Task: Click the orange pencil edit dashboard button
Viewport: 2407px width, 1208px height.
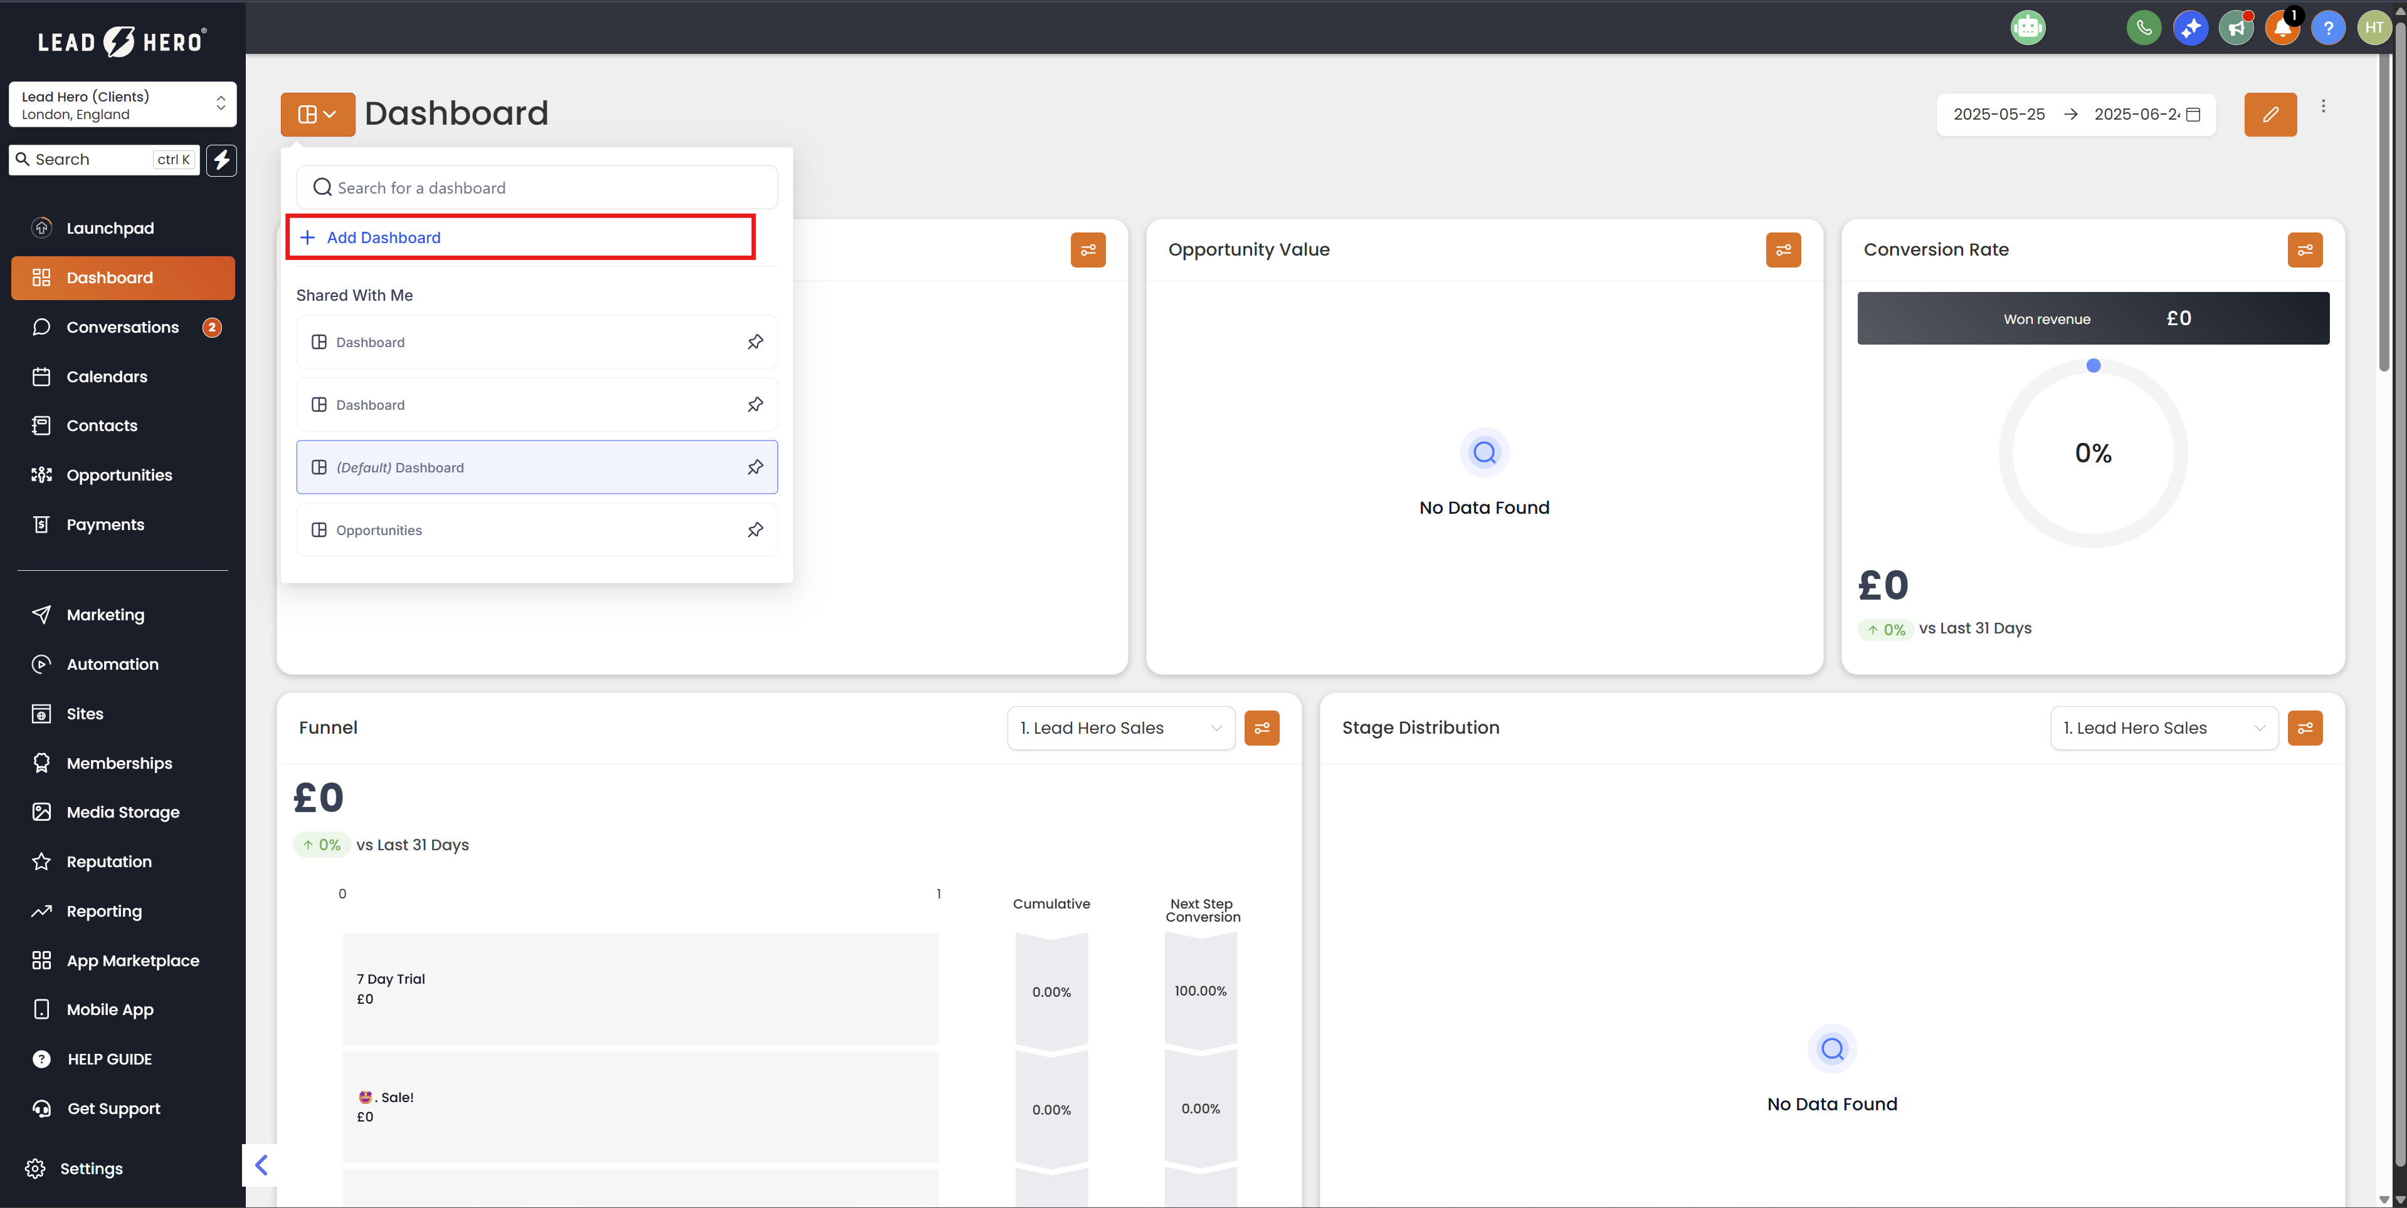Action: (2270, 114)
